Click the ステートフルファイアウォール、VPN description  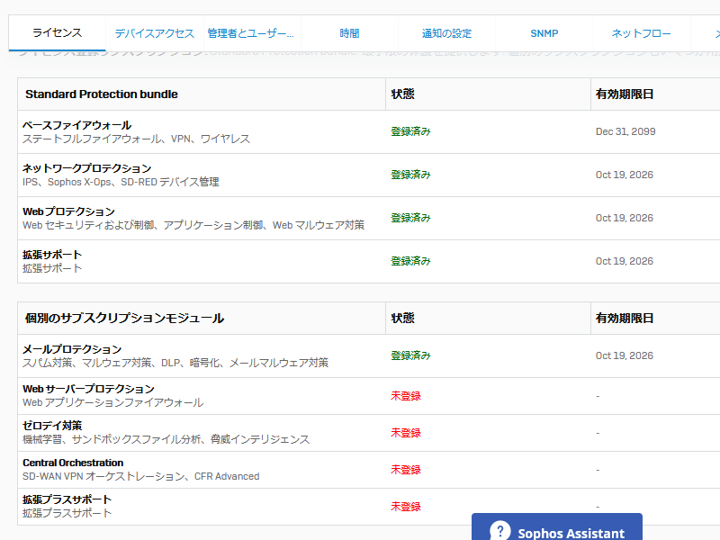pos(137,139)
